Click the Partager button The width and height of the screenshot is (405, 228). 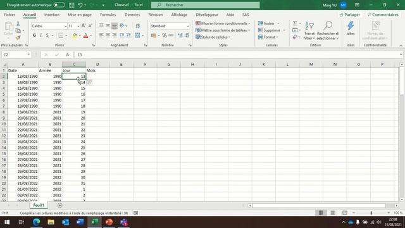point(350,15)
